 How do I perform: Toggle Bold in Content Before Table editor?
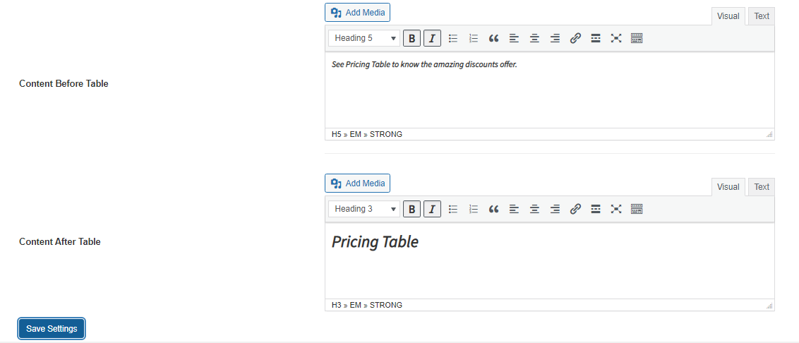click(x=412, y=38)
